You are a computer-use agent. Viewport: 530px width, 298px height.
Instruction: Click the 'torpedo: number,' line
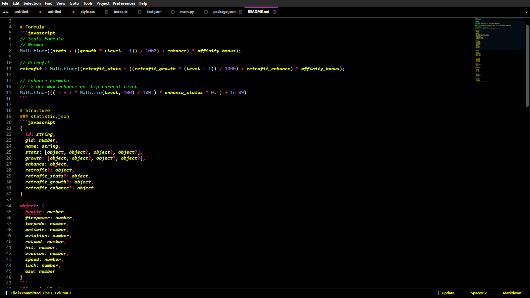coord(47,224)
